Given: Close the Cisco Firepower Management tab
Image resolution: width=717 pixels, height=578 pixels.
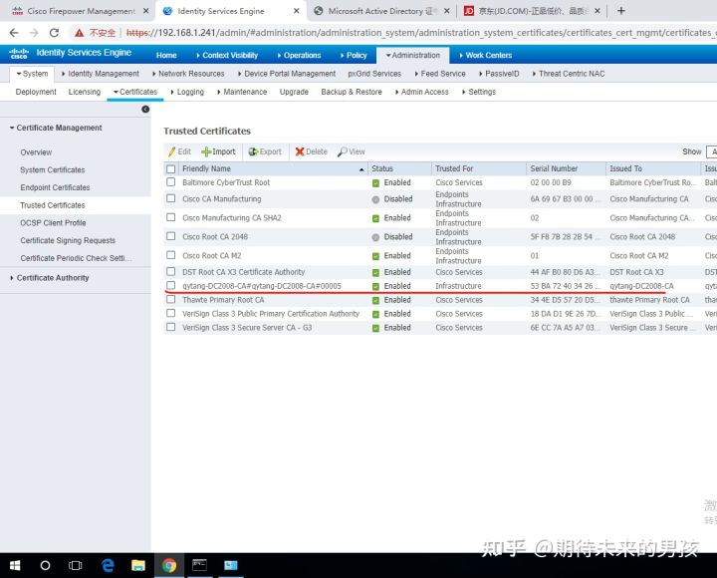Looking at the screenshot, I should pyautogui.click(x=145, y=11).
